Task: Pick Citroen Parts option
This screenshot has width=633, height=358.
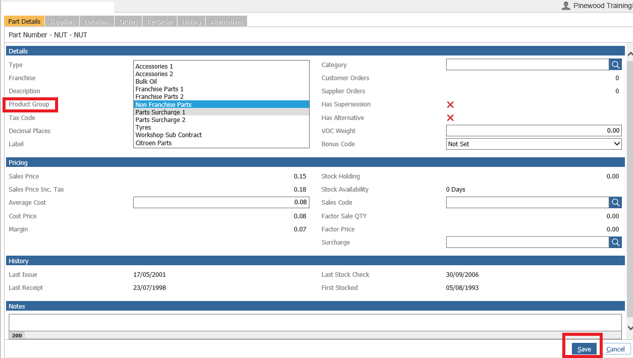Action: [221, 143]
